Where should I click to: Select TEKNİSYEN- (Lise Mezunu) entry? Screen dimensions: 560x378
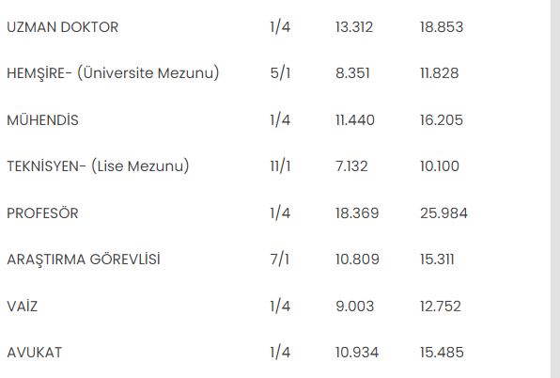(98, 166)
